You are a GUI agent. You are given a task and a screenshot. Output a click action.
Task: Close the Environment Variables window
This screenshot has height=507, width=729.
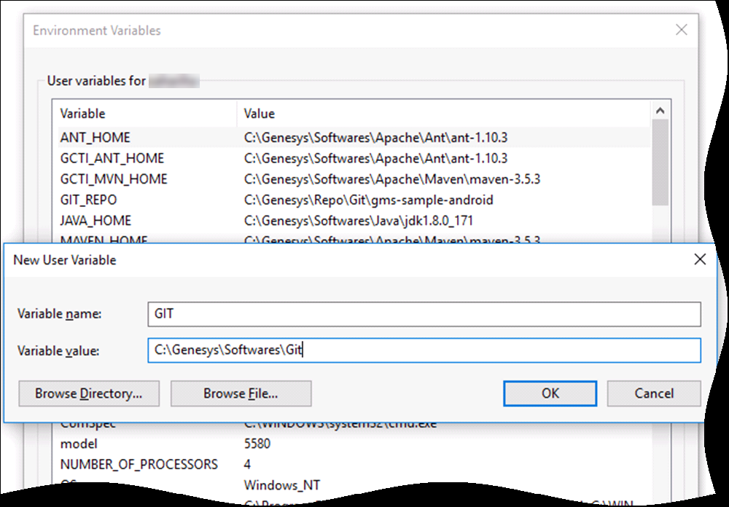tap(681, 31)
